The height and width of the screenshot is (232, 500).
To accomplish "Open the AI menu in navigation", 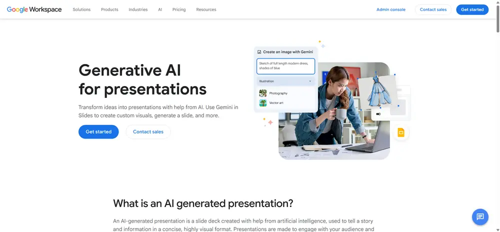I will point(160,9).
